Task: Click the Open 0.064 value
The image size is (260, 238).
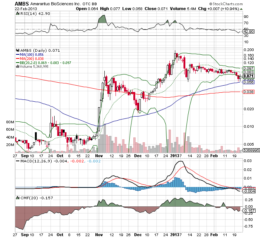Action: point(87,9)
